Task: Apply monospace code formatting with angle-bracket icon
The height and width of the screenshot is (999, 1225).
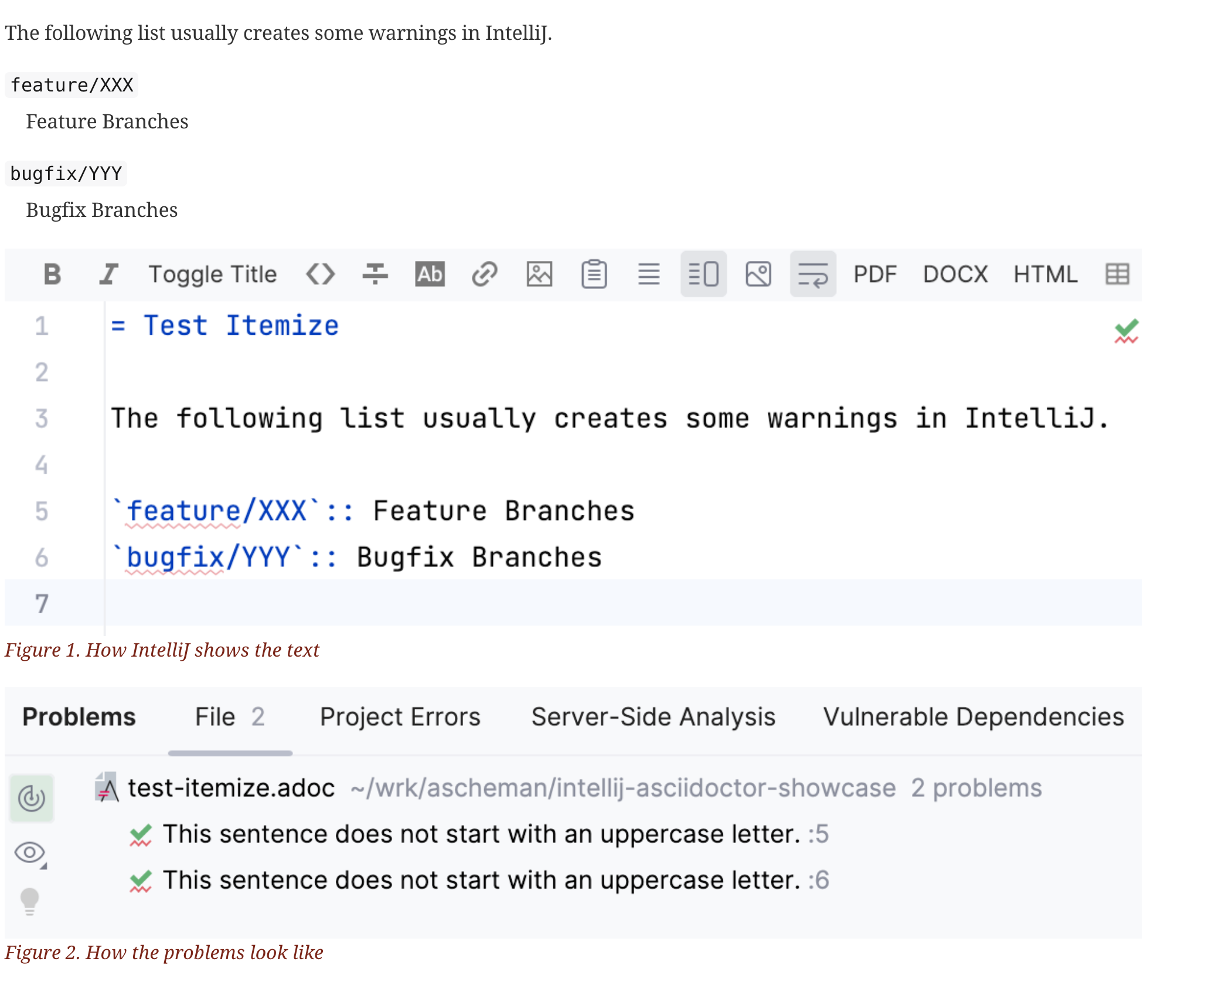Action: pos(320,274)
